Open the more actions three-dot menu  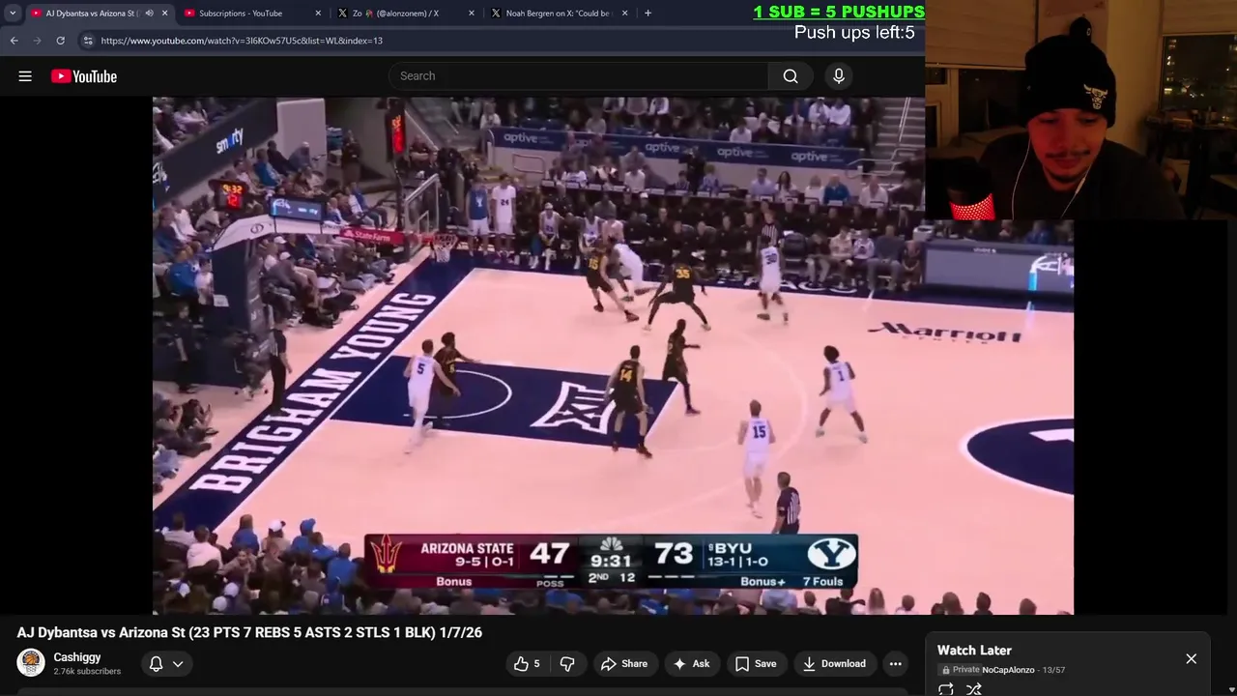pyautogui.click(x=896, y=664)
